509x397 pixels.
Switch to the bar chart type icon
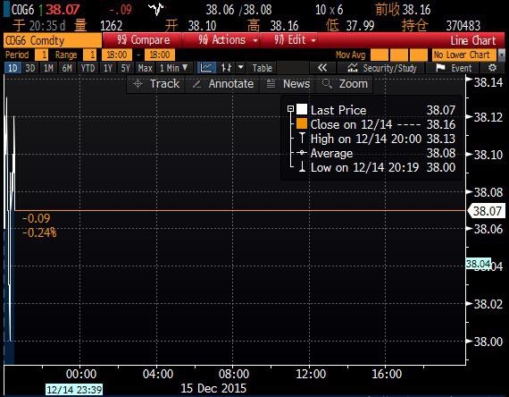click(x=226, y=68)
